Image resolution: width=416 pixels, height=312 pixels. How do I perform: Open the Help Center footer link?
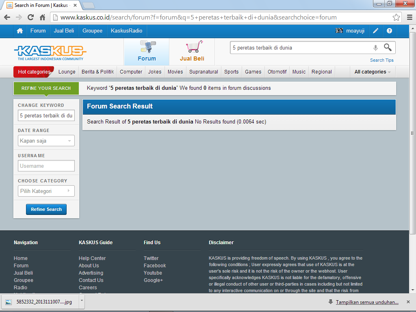coord(92,258)
